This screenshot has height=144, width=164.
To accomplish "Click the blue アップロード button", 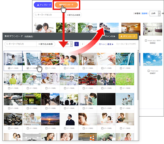I will [43, 5].
